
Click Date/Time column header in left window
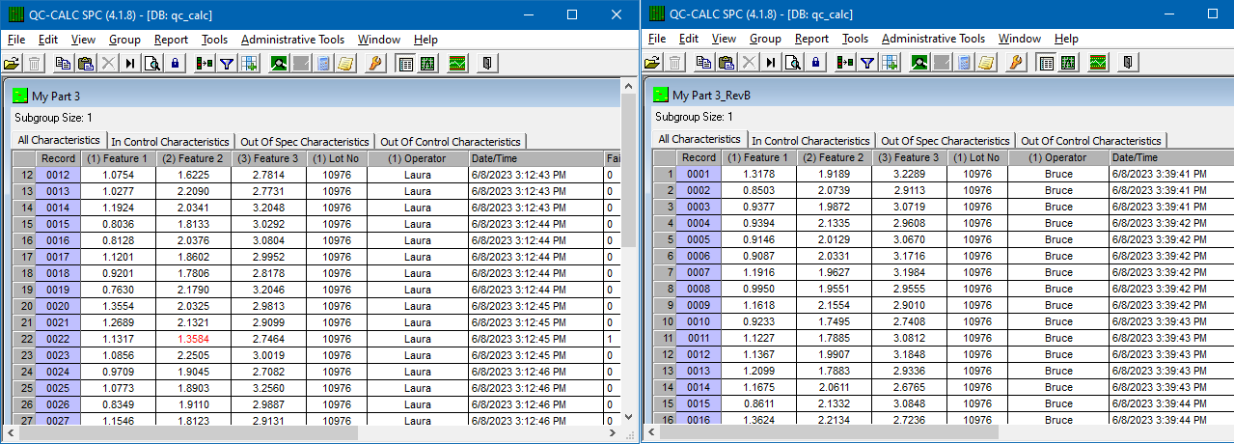point(535,158)
